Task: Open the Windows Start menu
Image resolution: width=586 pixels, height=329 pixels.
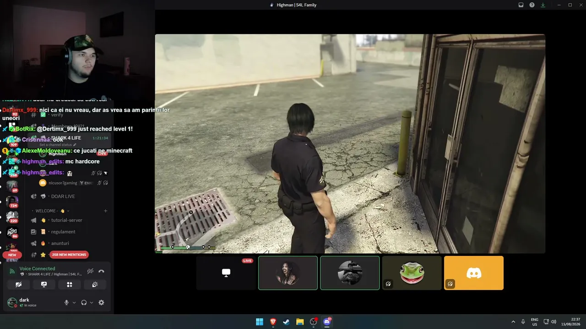Action: 260,322
